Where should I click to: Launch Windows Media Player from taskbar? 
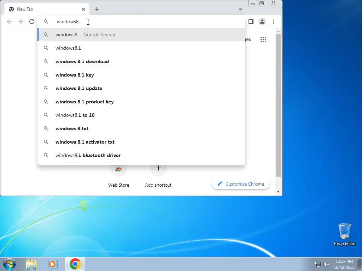click(x=53, y=264)
